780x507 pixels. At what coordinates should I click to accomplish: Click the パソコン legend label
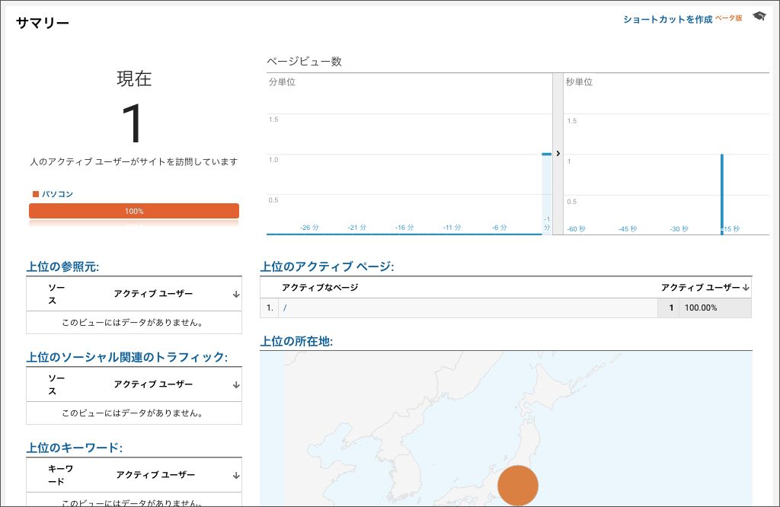(x=57, y=194)
